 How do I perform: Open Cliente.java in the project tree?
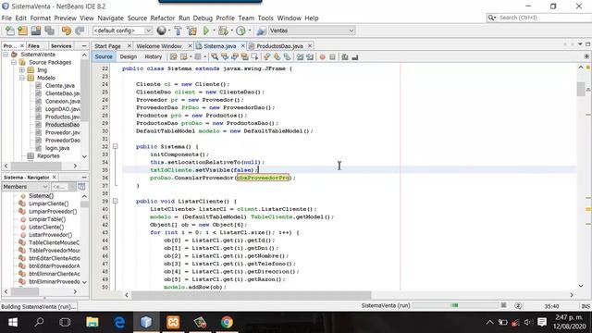59,86
